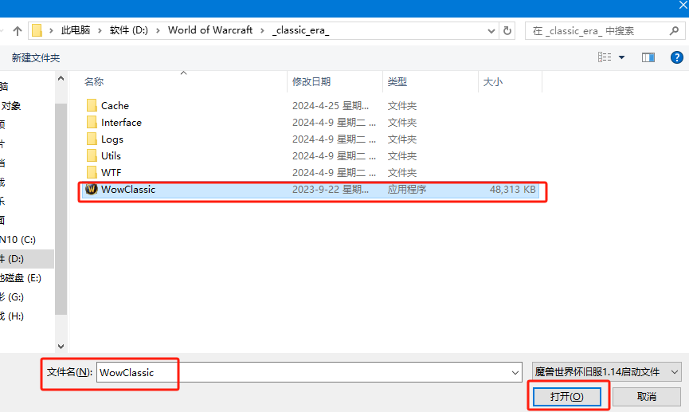Click the 取消 cancel button

[x=646, y=397]
